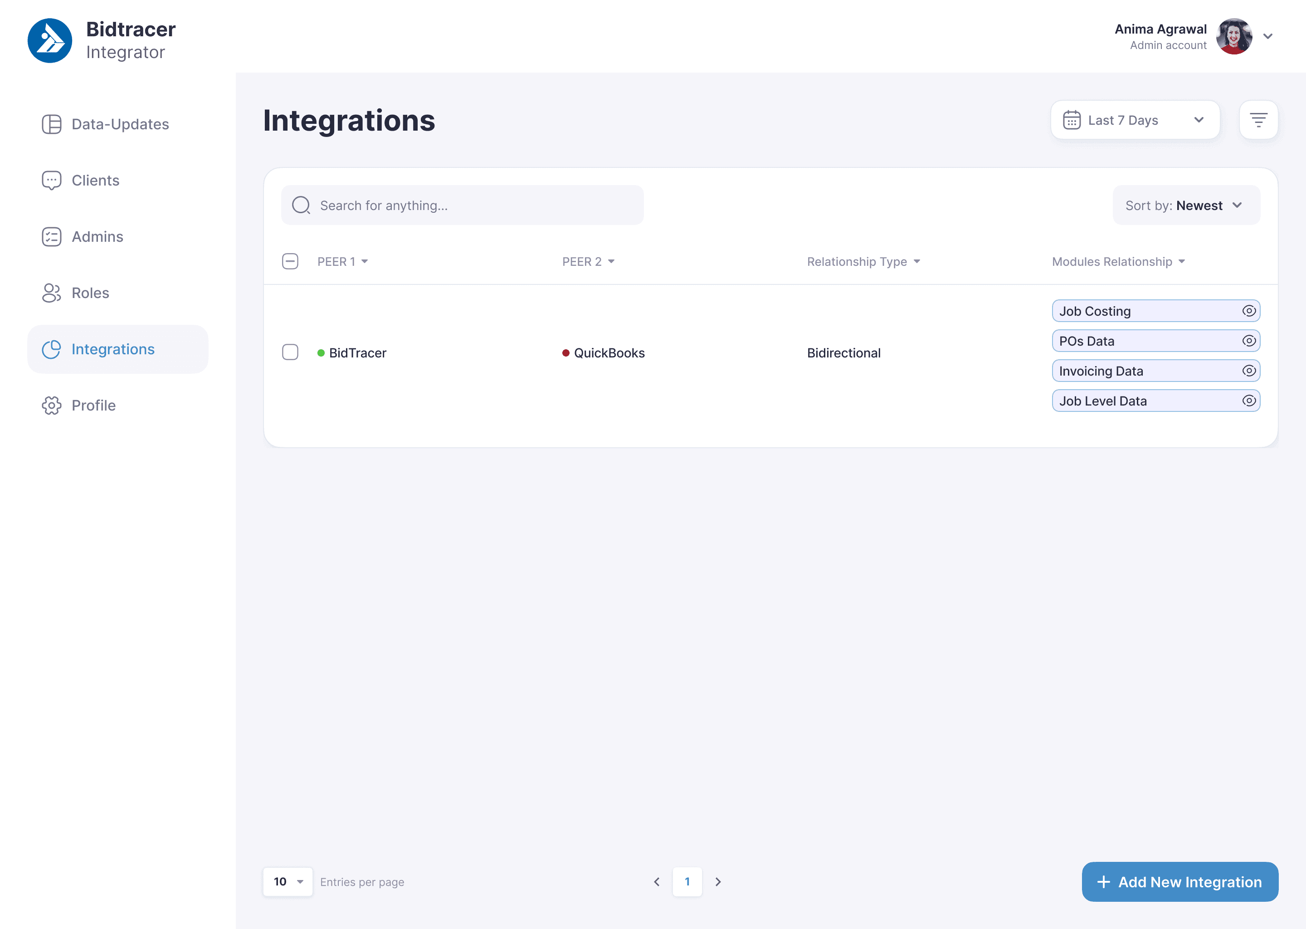The height and width of the screenshot is (929, 1306).
Task: Check the BidTracer row checkbox
Action: pos(291,352)
